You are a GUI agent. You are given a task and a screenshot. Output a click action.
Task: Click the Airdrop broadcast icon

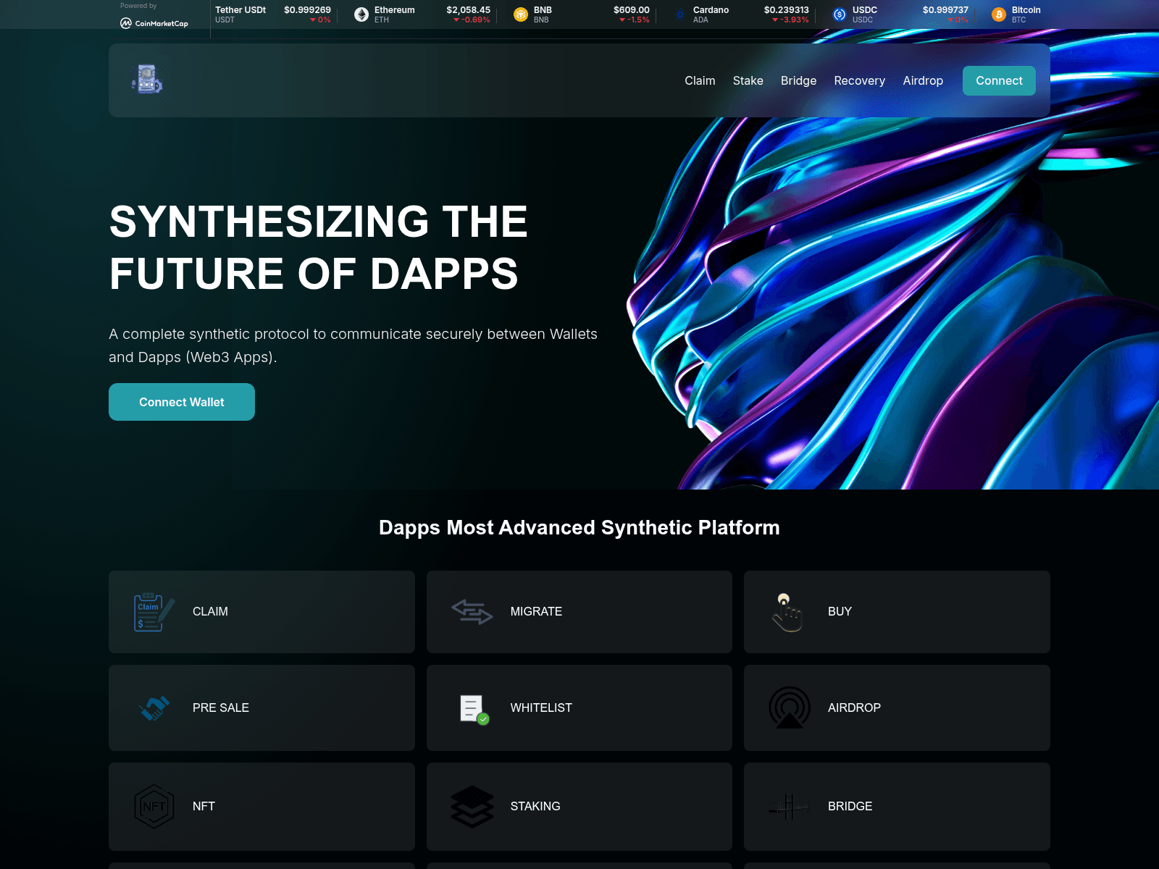789,708
